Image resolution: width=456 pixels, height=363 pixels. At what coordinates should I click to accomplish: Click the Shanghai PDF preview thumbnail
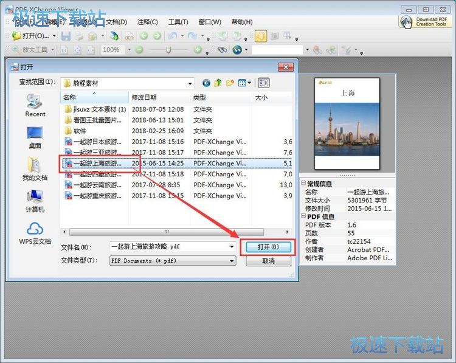[x=347, y=123]
